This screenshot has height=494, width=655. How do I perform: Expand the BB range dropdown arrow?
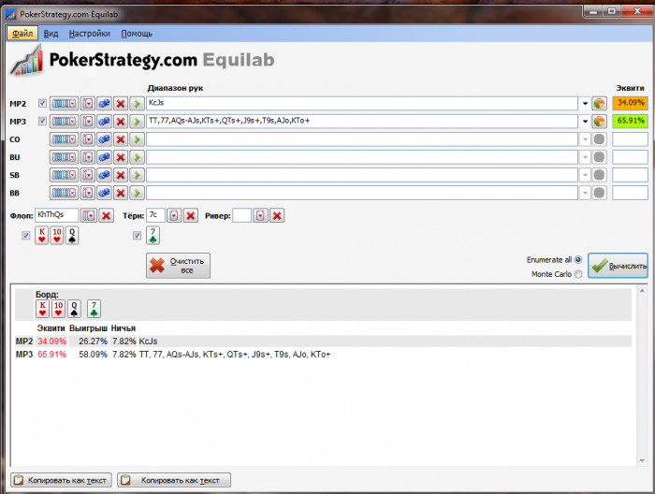pos(585,194)
